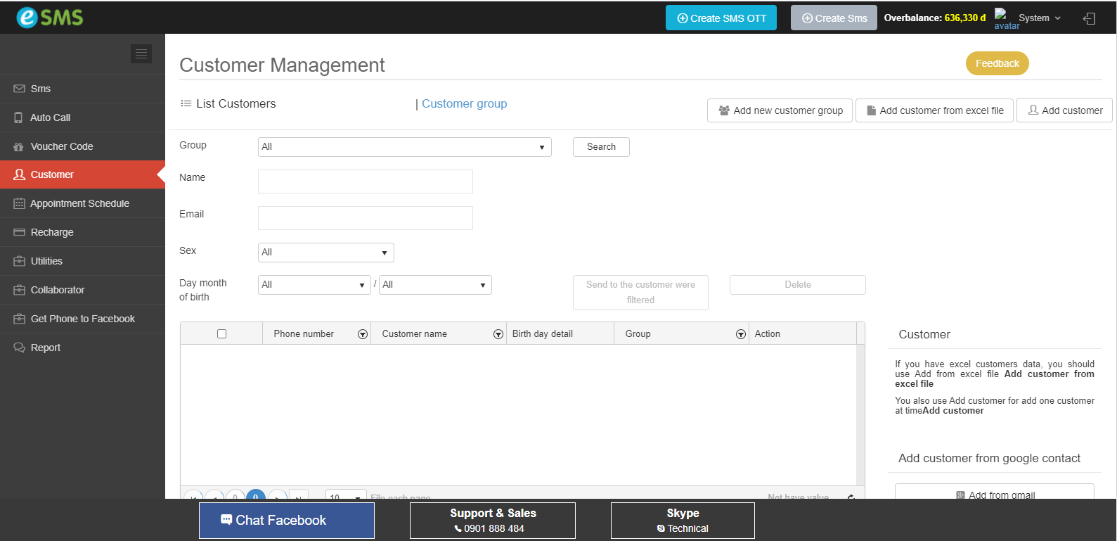Expand the System user menu
This screenshot has width=1117, height=541.
(x=1039, y=18)
